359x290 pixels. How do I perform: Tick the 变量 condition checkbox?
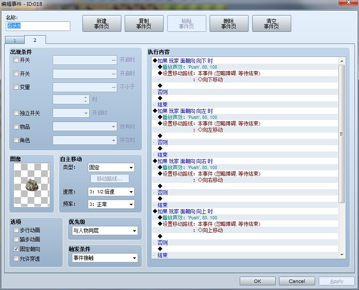pyautogui.click(x=16, y=87)
